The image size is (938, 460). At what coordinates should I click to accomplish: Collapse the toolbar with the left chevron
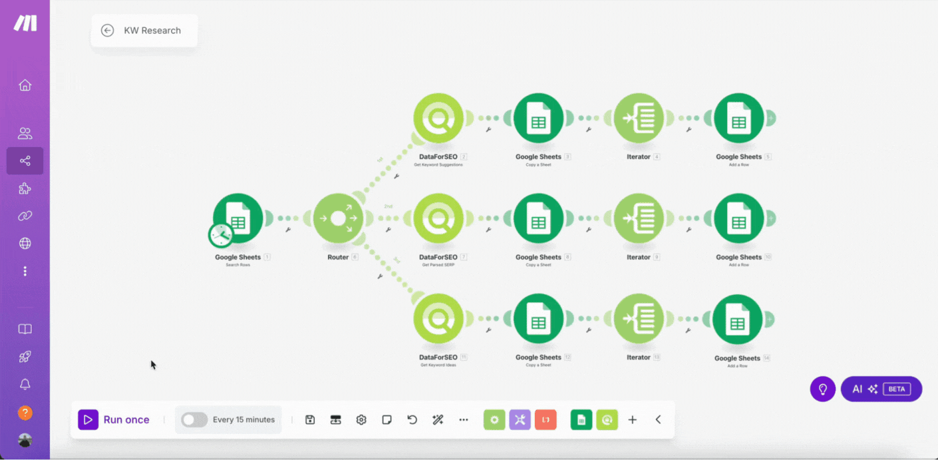point(658,420)
